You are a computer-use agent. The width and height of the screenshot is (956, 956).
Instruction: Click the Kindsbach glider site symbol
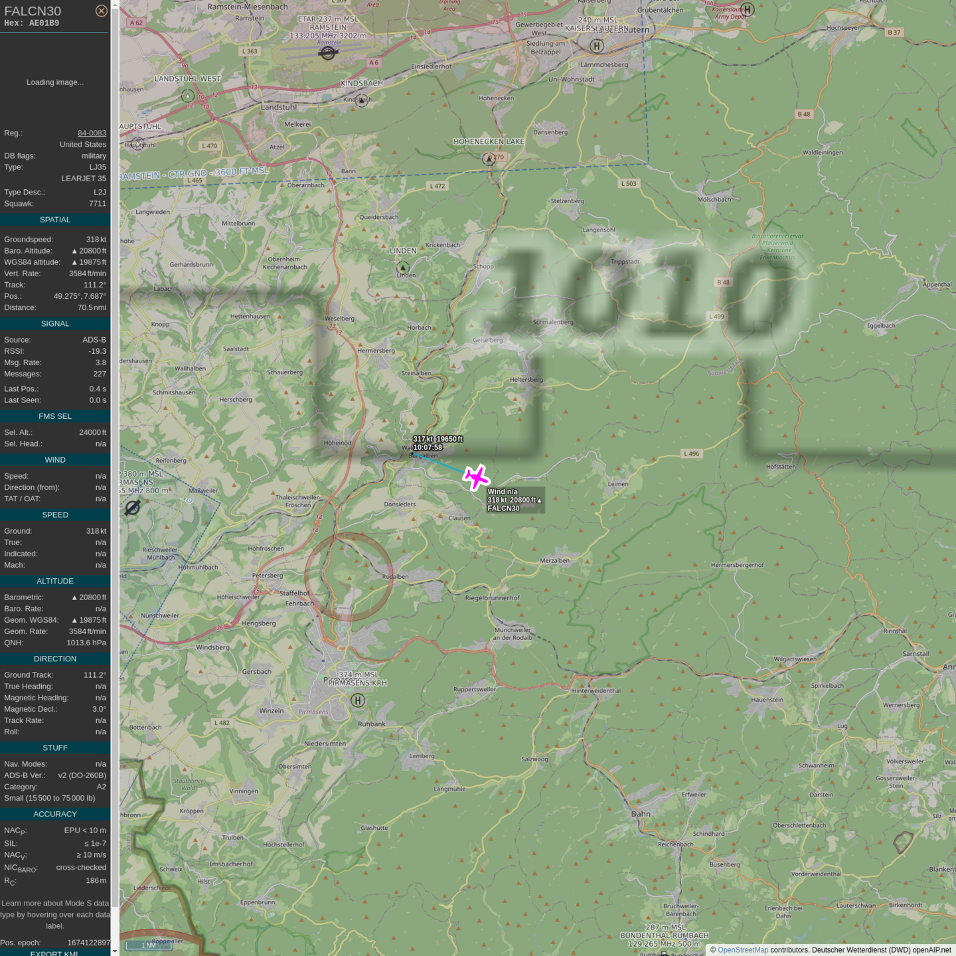point(361,101)
